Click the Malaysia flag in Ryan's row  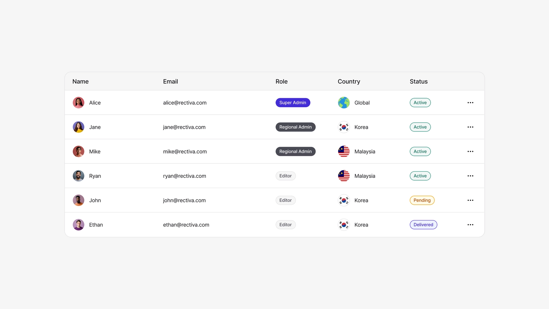(x=344, y=176)
